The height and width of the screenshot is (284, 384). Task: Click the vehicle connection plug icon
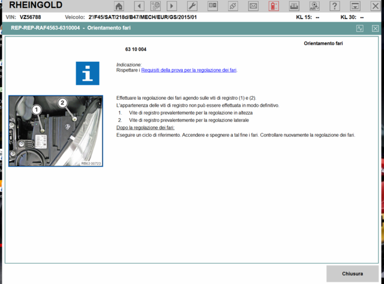tap(233, 6)
